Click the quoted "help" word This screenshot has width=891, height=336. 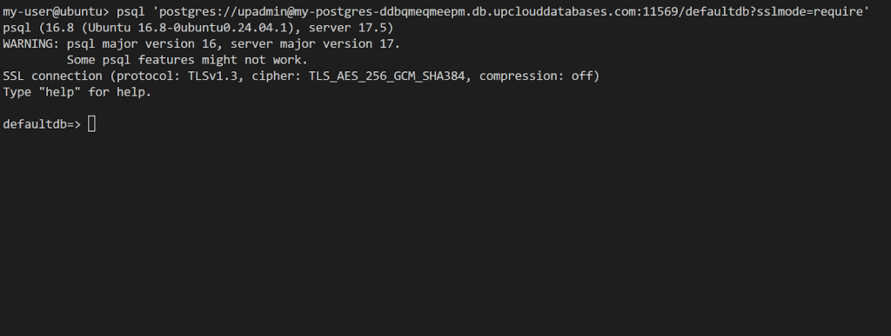[60, 92]
